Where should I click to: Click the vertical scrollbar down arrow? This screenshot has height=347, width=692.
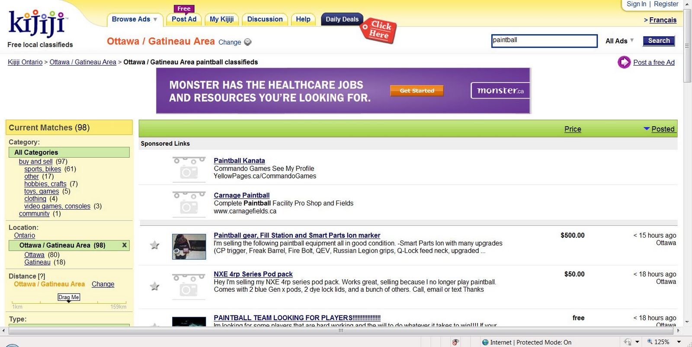pyautogui.click(x=687, y=322)
